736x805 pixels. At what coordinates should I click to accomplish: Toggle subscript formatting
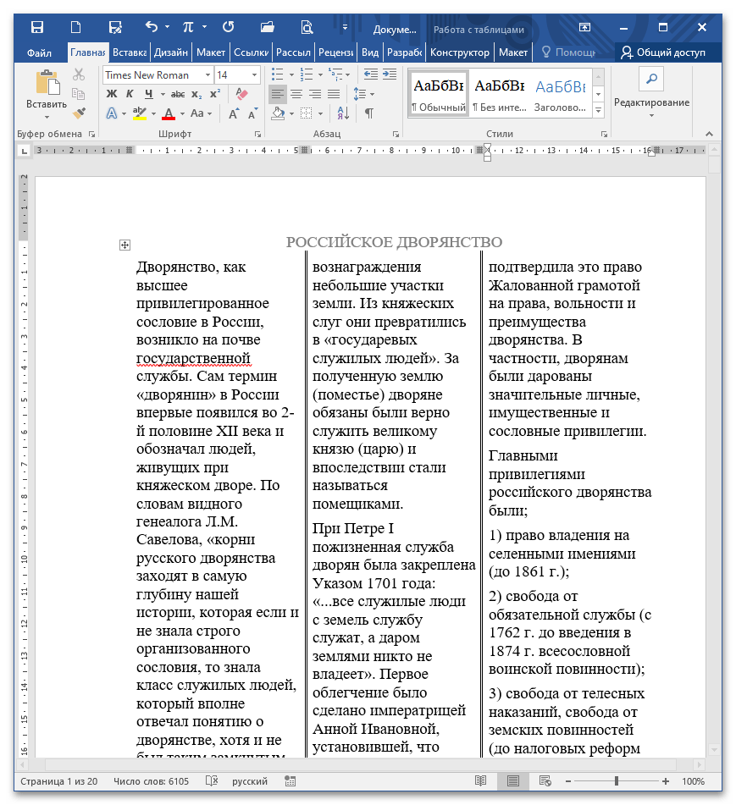196,94
